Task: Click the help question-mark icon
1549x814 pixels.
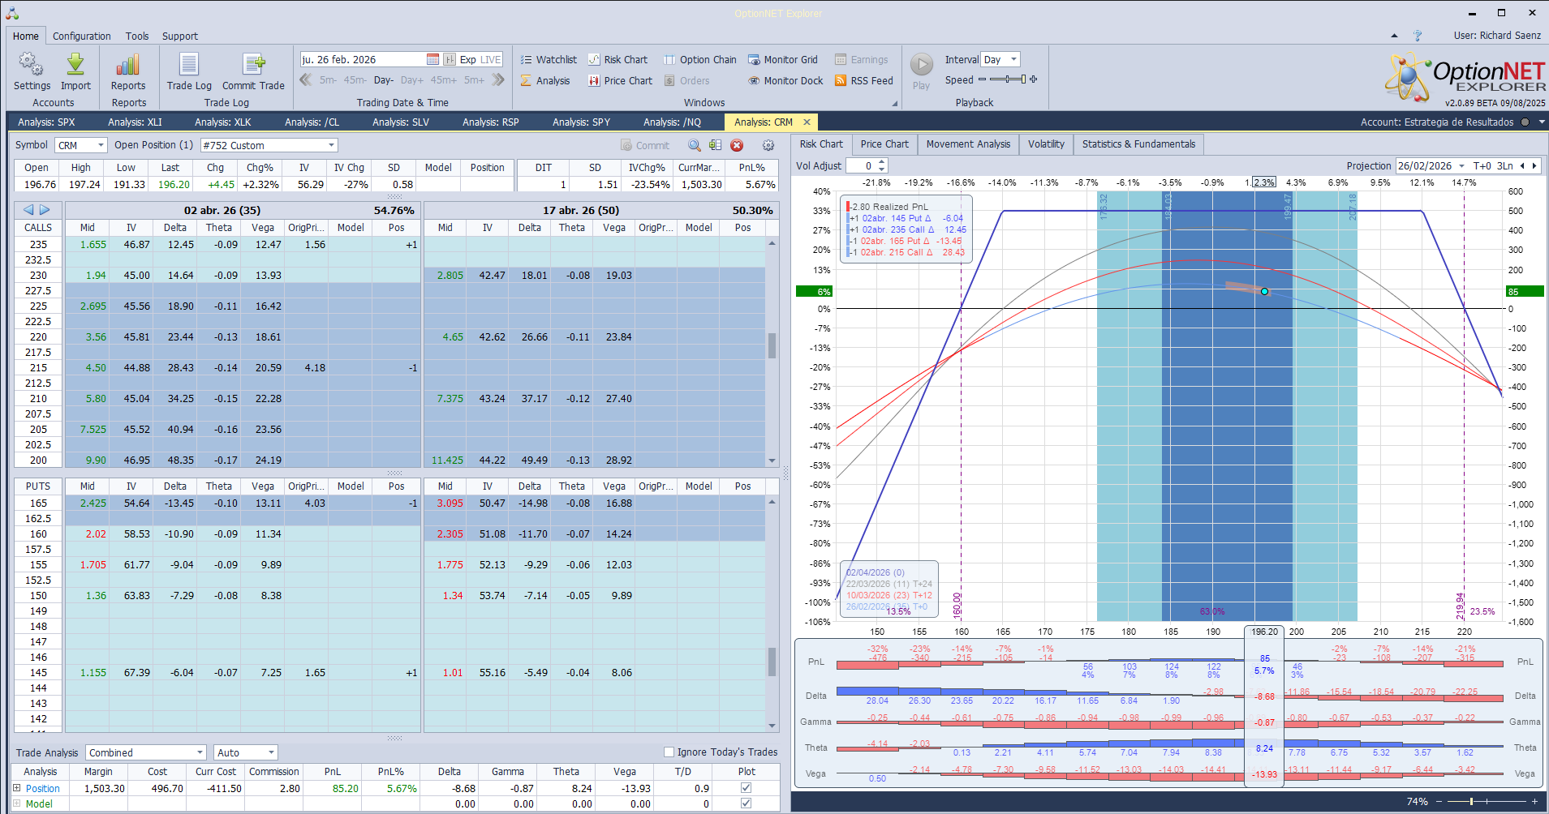Action: (x=1418, y=36)
